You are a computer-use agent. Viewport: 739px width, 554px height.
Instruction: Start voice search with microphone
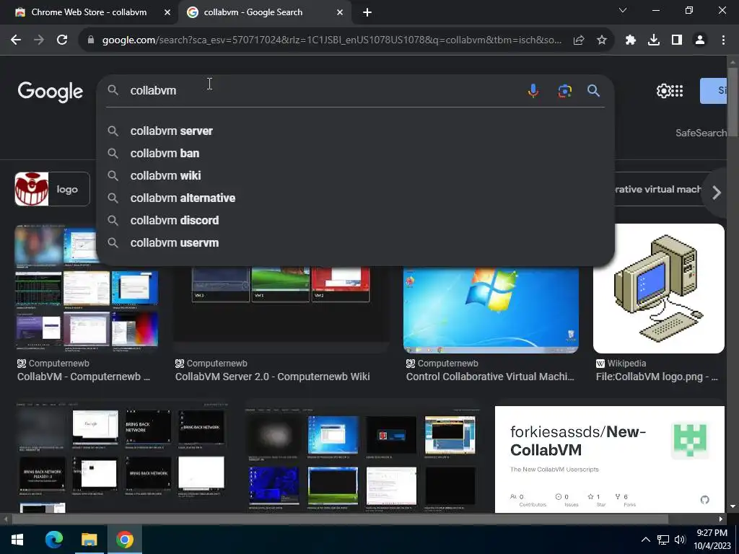pos(533,90)
